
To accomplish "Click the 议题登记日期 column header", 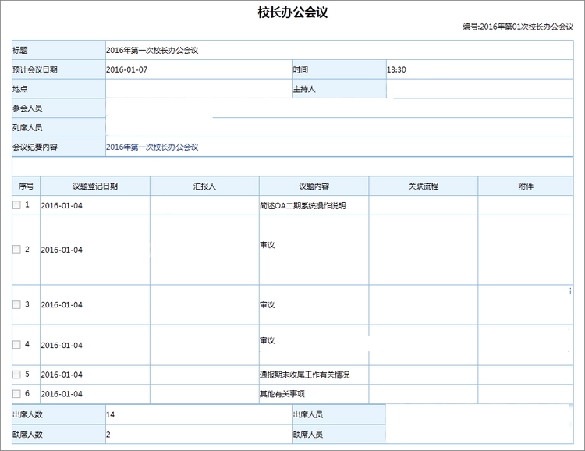I will [x=95, y=186].
